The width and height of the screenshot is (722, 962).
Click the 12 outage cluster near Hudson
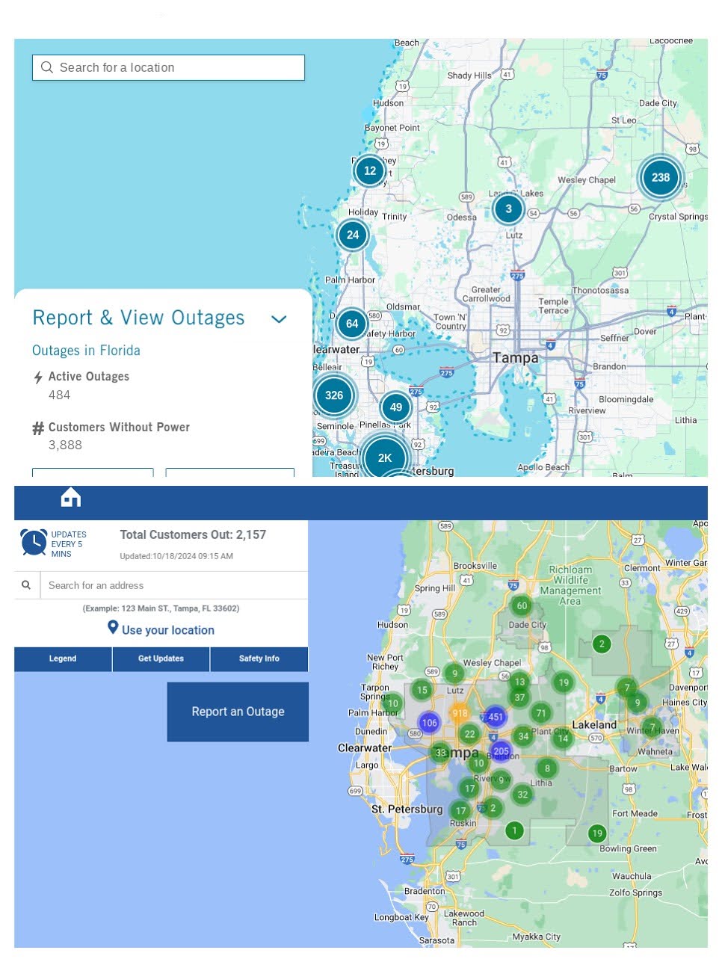point(370,170)
